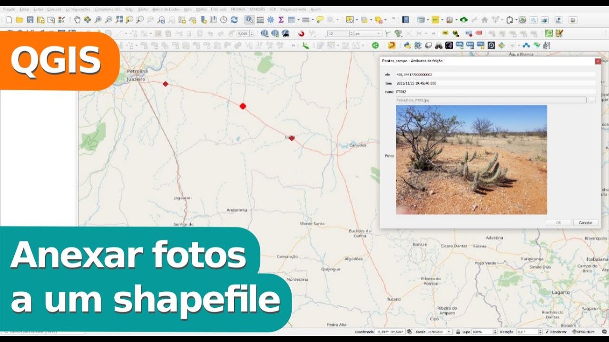Click the Coordenada input field
The width and height of the screenshot is (609, 342).
[x=390, y=332]
